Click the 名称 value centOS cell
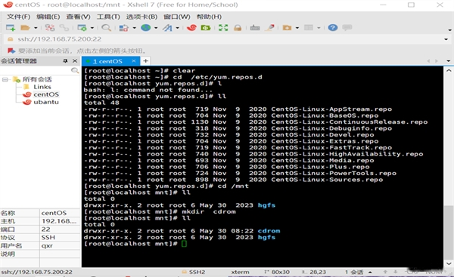This screenshot has width=454, height=277. [60, 213]
